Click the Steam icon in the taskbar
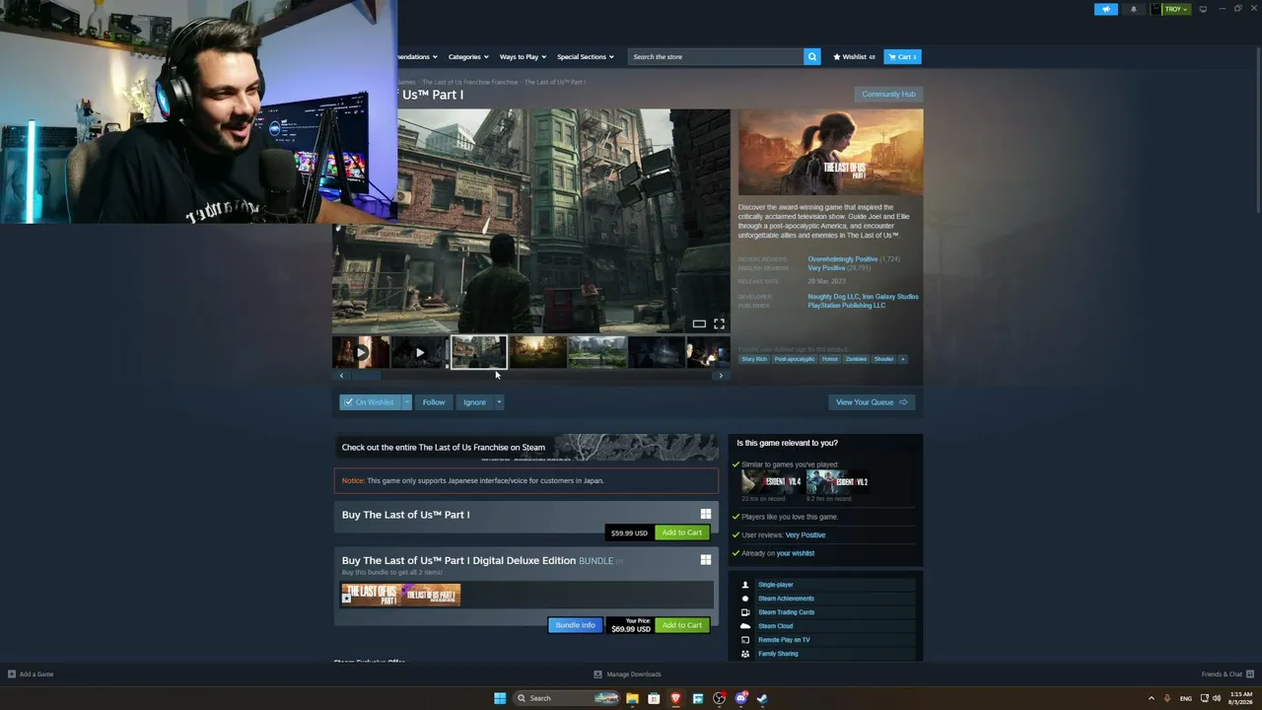1262x710 pixels. click(x=762, y=698)
